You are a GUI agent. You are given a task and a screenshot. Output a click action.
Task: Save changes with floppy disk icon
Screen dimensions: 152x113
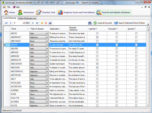[x=50, y=23]
